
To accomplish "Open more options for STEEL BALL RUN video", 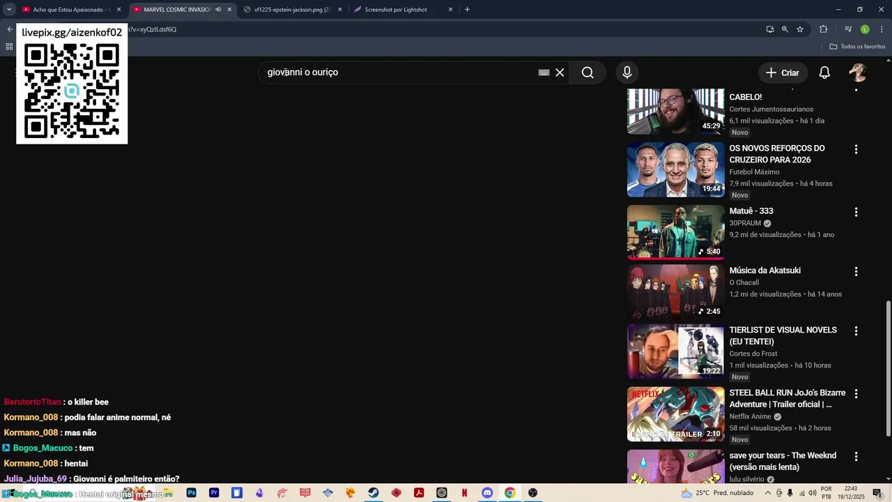I will pos(856,394).
